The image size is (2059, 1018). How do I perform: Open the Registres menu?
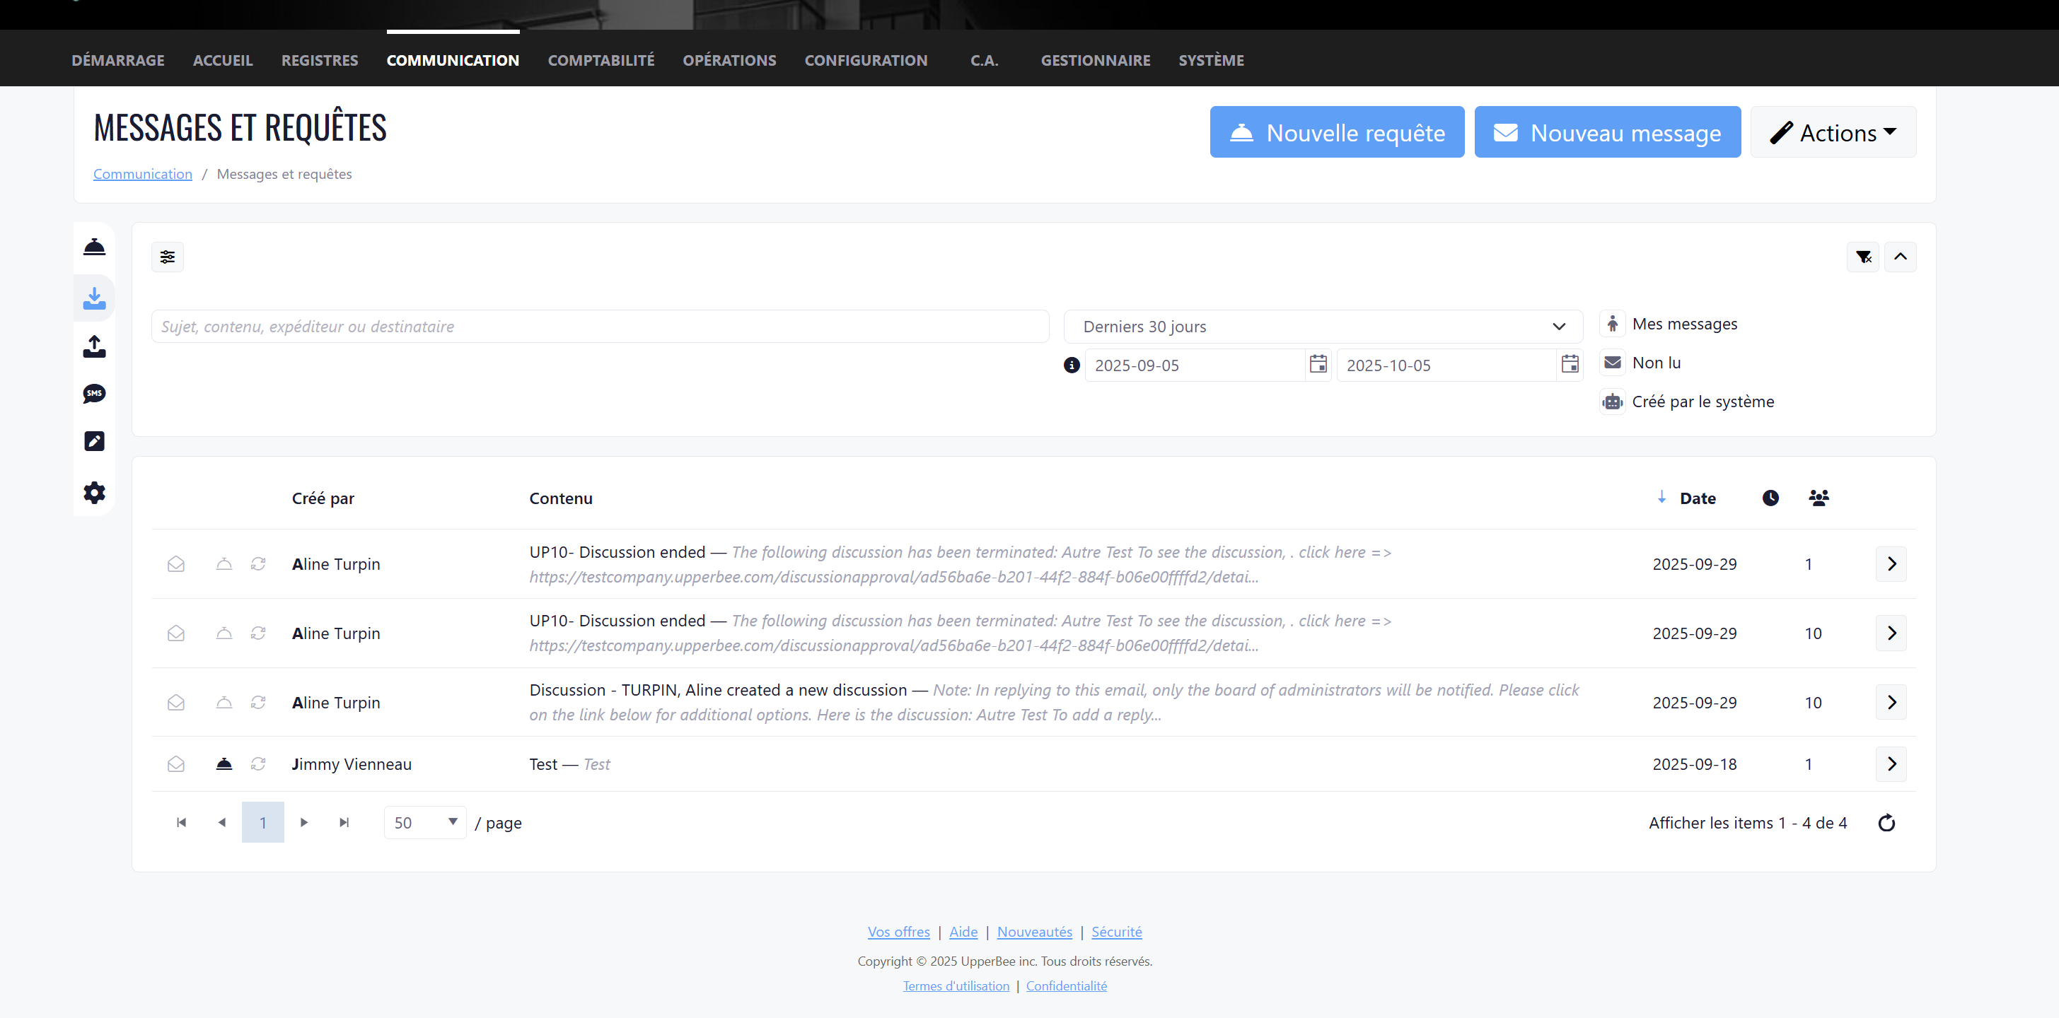point(319,61)
